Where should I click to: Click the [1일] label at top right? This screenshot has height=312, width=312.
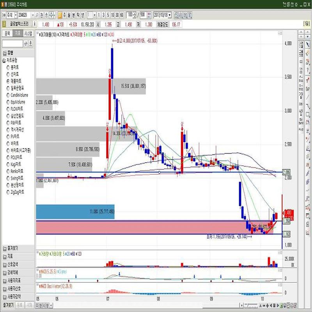[x=307, y=24]
